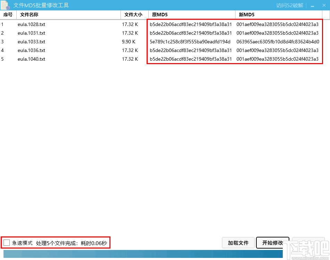
Task: Click the 处理5个文件完成 status text
Action: pyautogui.click(x=71, y=243)
